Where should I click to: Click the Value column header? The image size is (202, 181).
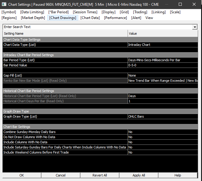pyautogui.click(x=163, y=33)
